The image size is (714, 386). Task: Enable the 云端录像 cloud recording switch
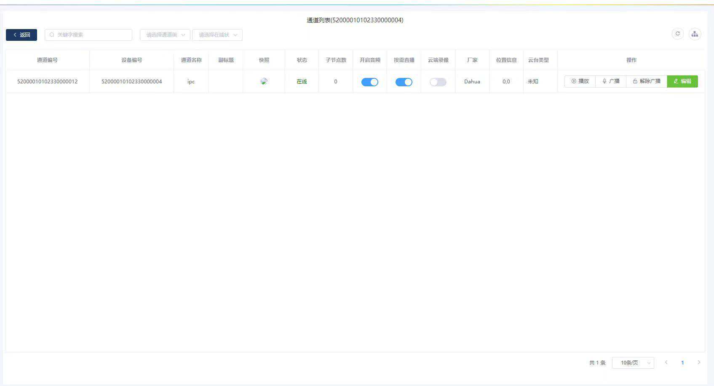click(x=438, y=82)
